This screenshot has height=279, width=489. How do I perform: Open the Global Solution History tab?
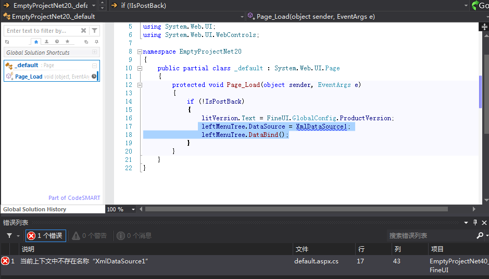click(x=34, y=209)
